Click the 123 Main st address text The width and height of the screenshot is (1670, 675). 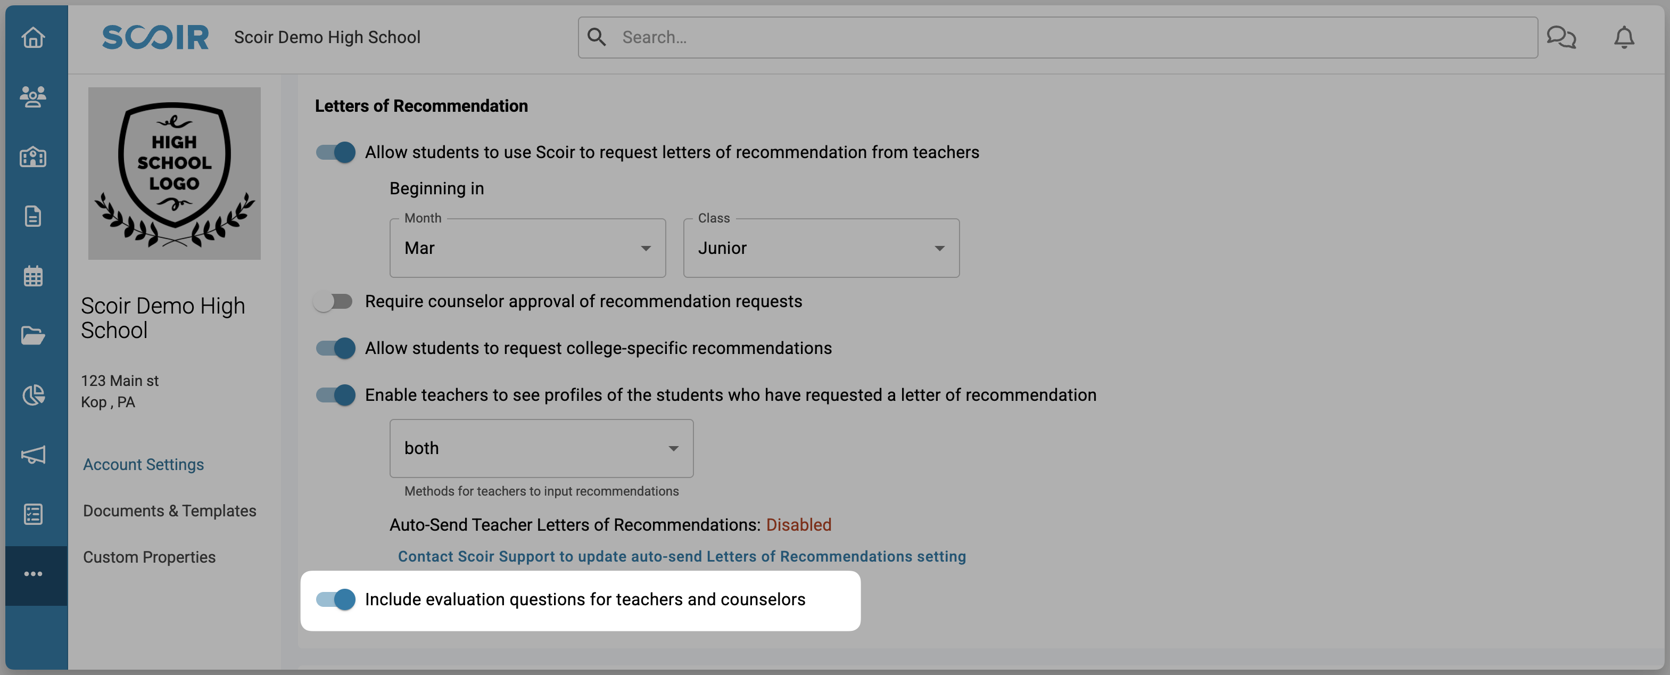(x=120, y=381)
